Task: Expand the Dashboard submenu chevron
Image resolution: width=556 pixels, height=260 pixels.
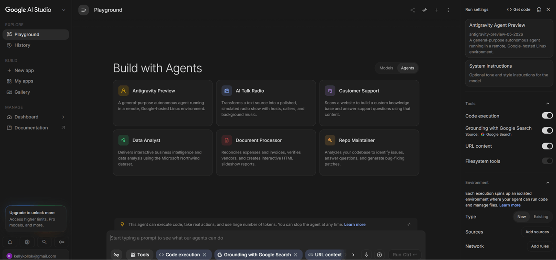Action: [63, 117]
